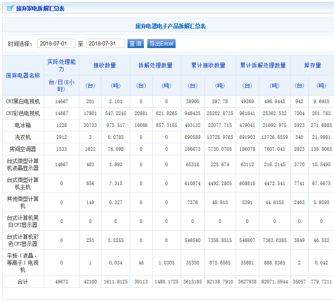This screenshot has height=301, width=334.
Task: Click the edit icon beside 废弃家电拆解汇总表
Action: tap(10, 8)
